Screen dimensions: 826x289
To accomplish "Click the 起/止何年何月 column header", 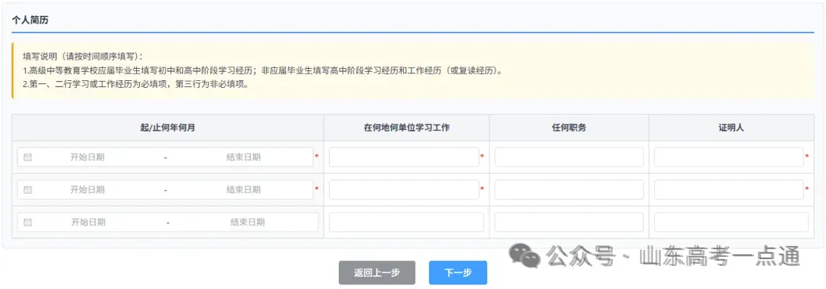I will 167,128.
